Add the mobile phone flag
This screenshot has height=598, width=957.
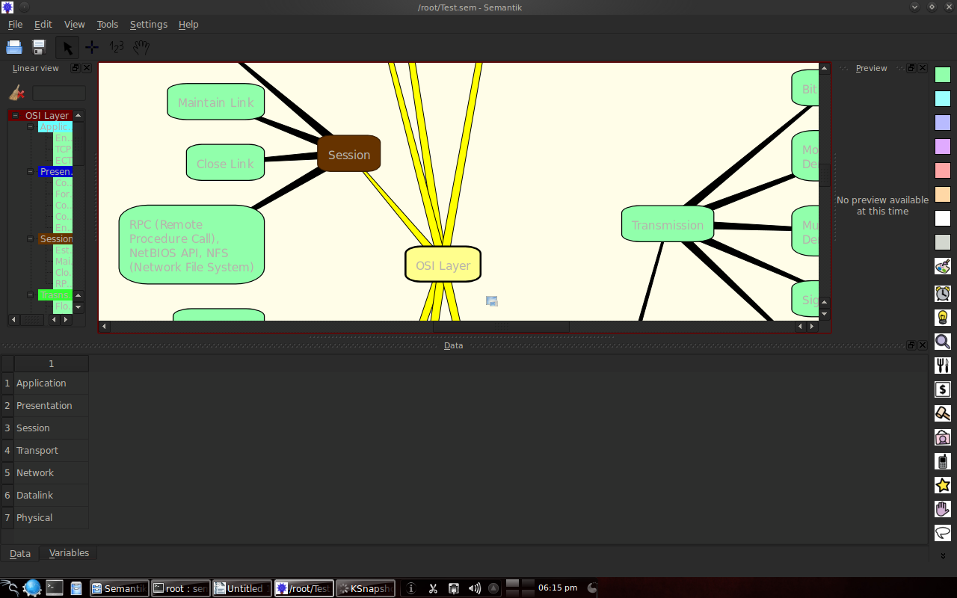click(x=943, y=461)
